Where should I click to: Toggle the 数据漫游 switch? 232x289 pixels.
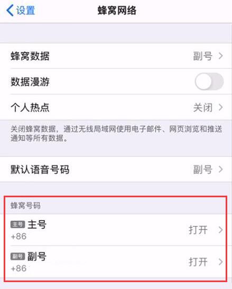(x=209, y=82)
